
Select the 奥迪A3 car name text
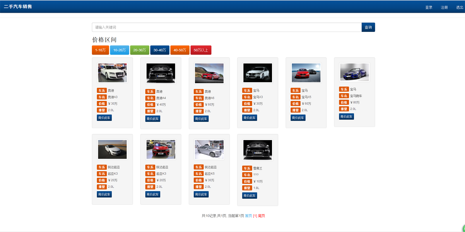(113, 97)
